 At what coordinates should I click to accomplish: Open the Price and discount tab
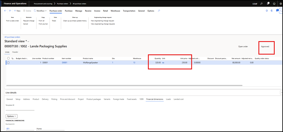pyautogui.click(x=68, y=99)
